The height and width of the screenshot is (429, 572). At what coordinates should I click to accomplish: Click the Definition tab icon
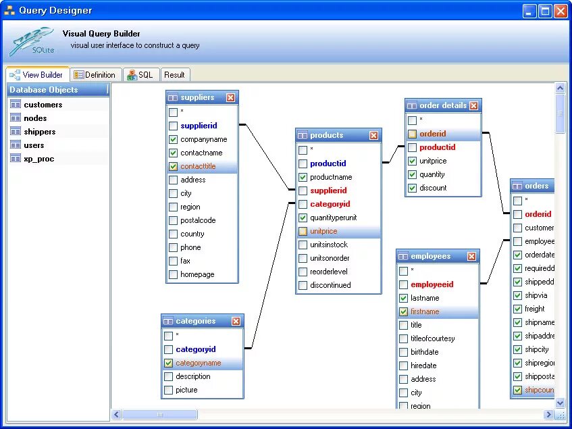pyautogui.click(x=78, y=75)
